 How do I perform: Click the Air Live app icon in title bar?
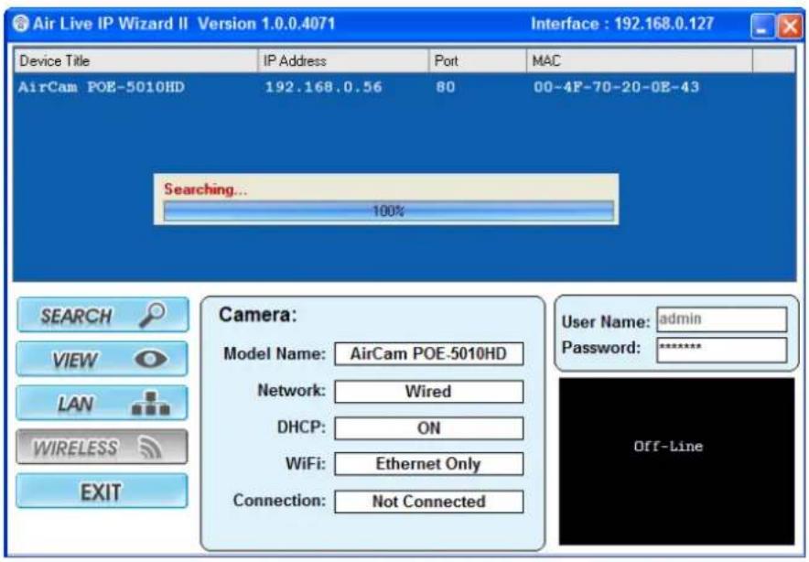coord(21,24)
